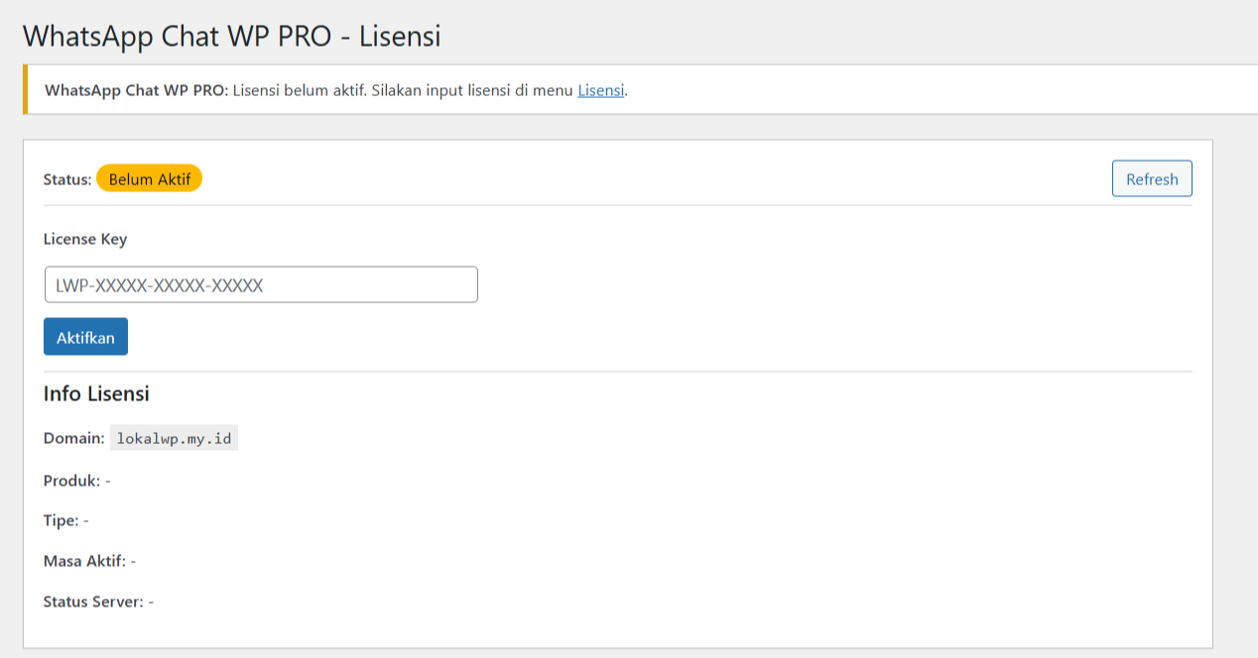Click the Masa Aktif label
This screenshot has width=1258, height=658.
click(x=84, y=561)
